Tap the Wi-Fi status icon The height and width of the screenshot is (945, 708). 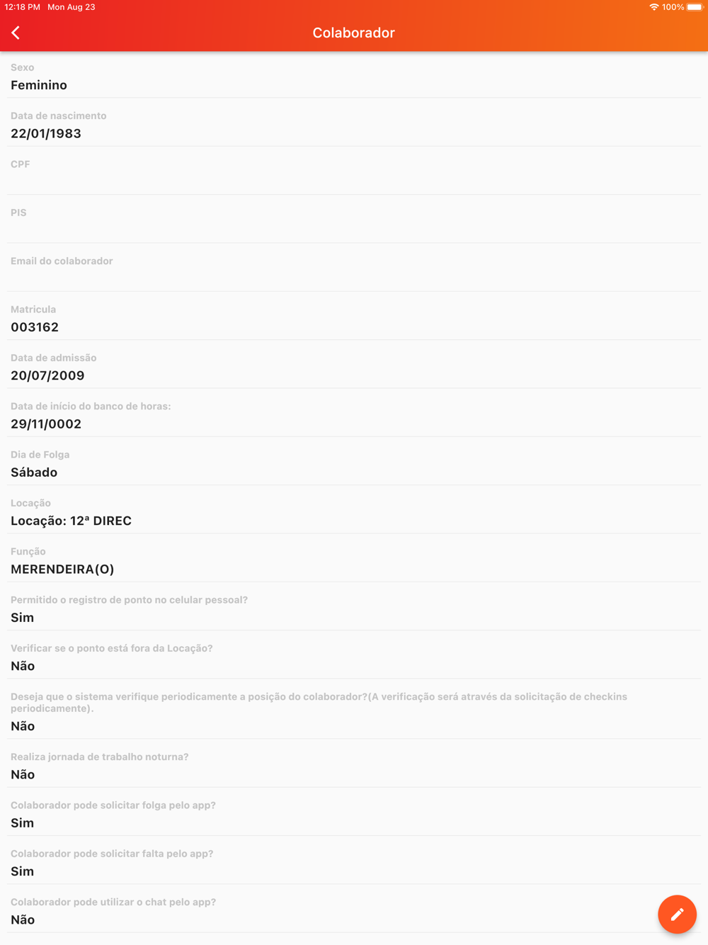[x=653, y=7]
